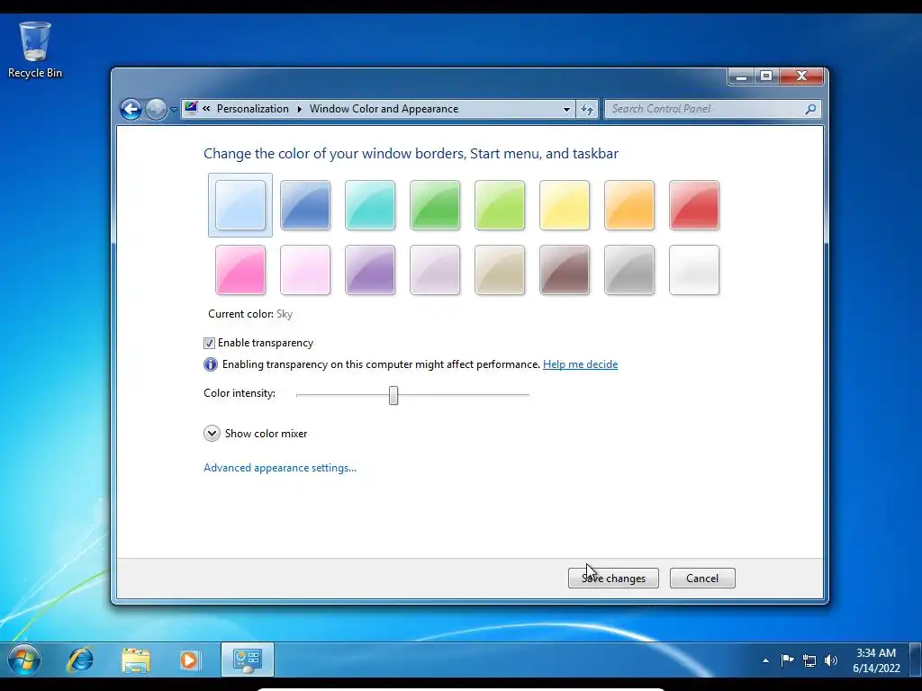Screen dimensions: 922x691
Task: Select the orange color swatch
Action: [x=629, y=205]
